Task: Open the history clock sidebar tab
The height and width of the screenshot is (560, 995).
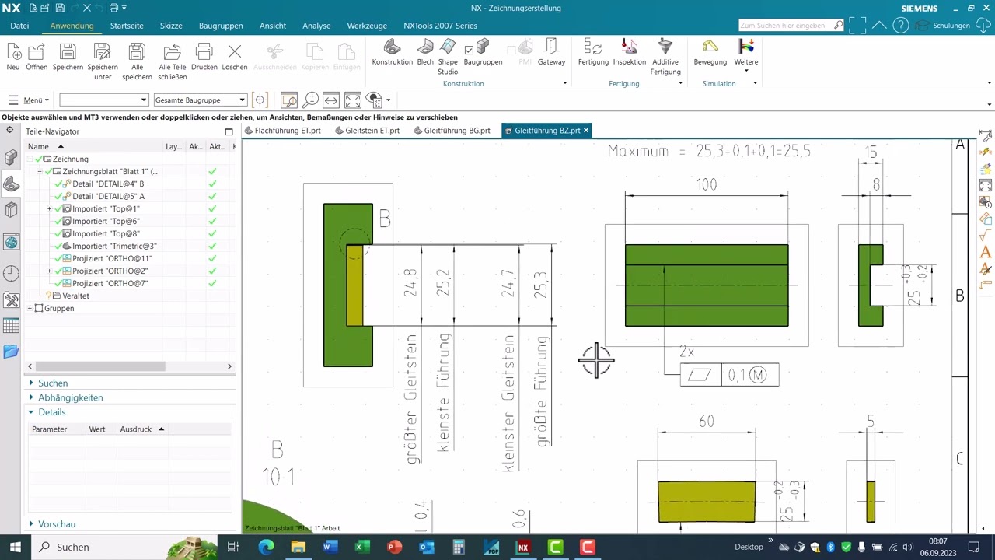Action: (x=11, y=273)
